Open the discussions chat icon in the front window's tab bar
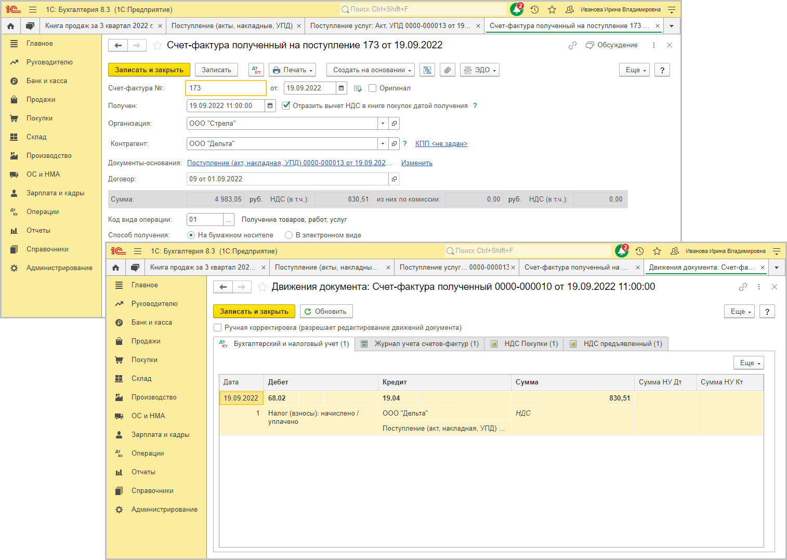The height and width of the screenshot is (560, 787). click(x=135, y=268)
